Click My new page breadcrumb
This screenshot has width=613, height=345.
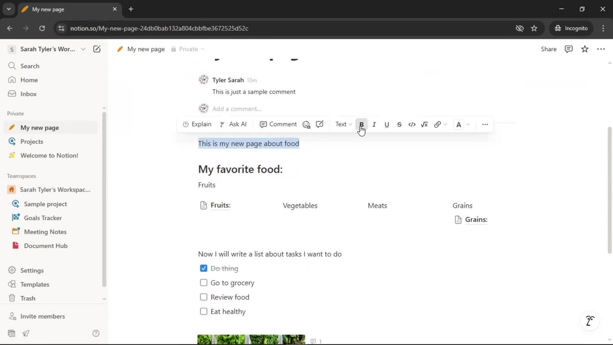(x=141, y=49)
